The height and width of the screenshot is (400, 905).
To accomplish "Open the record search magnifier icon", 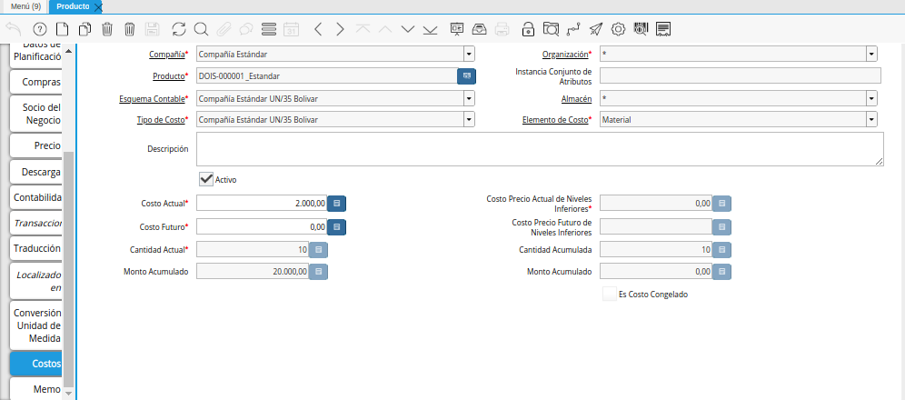I will coord(201,29).
